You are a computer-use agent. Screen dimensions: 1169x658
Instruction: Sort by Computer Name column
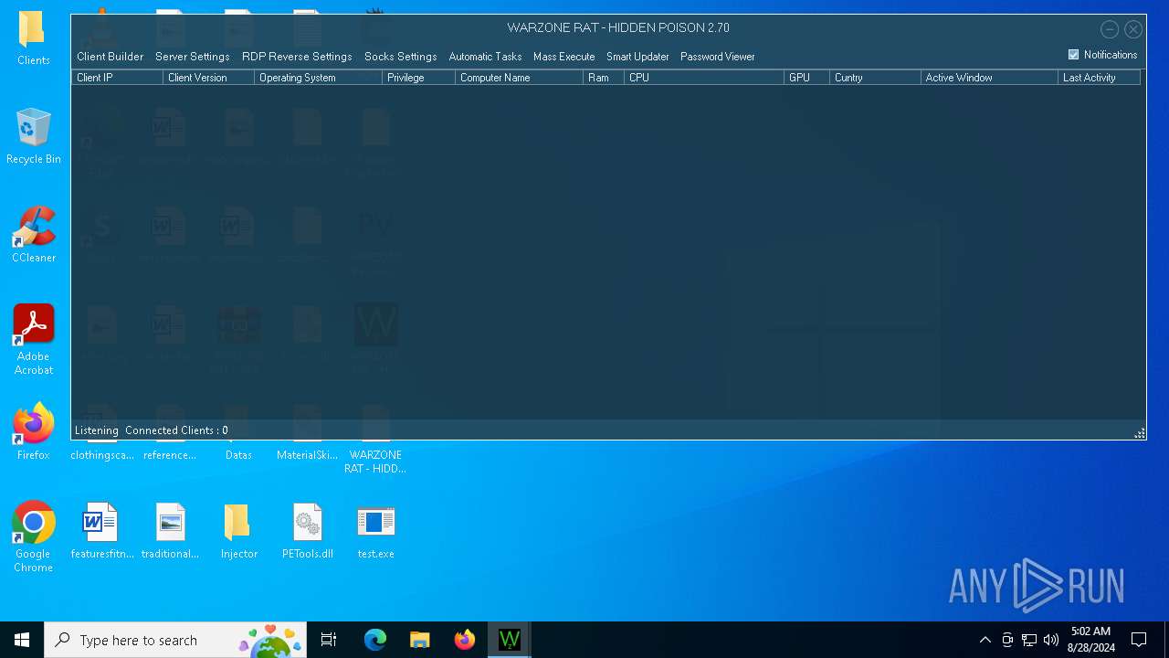519,78
